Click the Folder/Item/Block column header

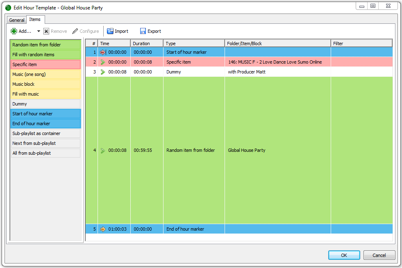point(278,44)
